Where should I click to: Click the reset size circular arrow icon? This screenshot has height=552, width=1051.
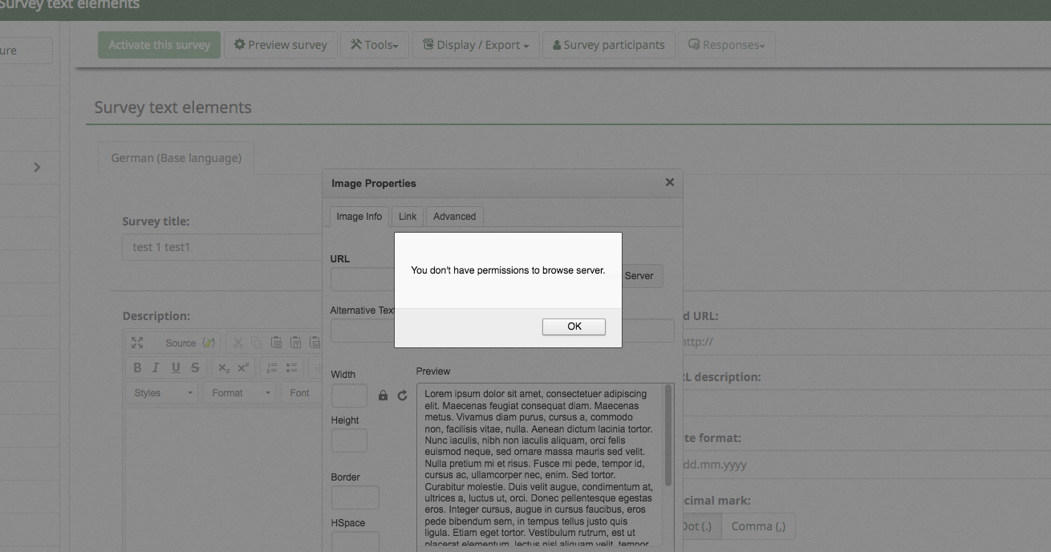(402, 396)
